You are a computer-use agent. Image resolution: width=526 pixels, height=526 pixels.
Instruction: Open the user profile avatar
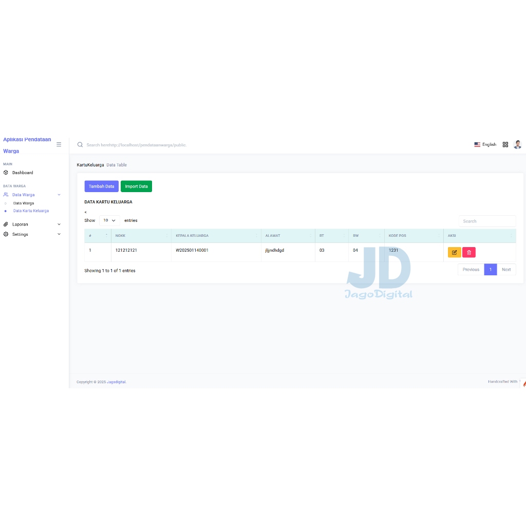click(x=517, y=144)
